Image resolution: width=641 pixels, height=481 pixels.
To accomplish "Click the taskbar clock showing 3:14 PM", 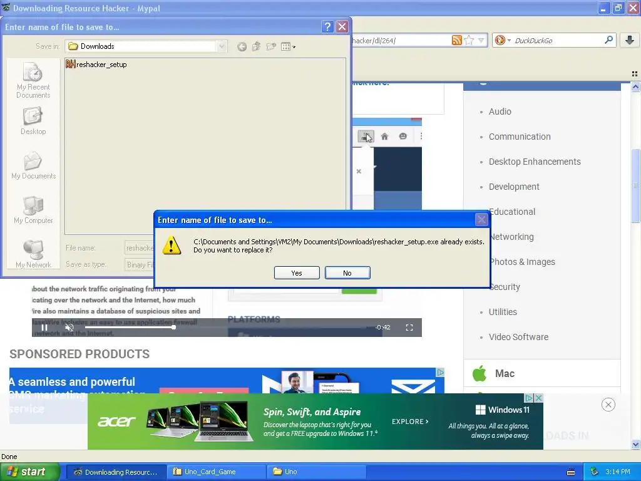I will point(618,472).
